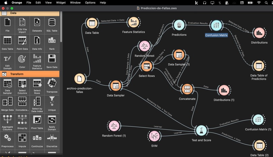Viewport: 273px width, 157px height.
Task: Select the SVM learner node
Action: click(154, 136)
